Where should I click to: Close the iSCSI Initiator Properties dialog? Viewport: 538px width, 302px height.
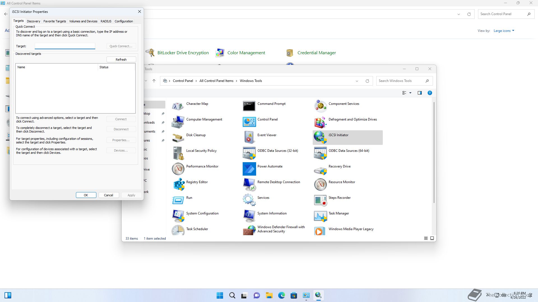(139, 11)
